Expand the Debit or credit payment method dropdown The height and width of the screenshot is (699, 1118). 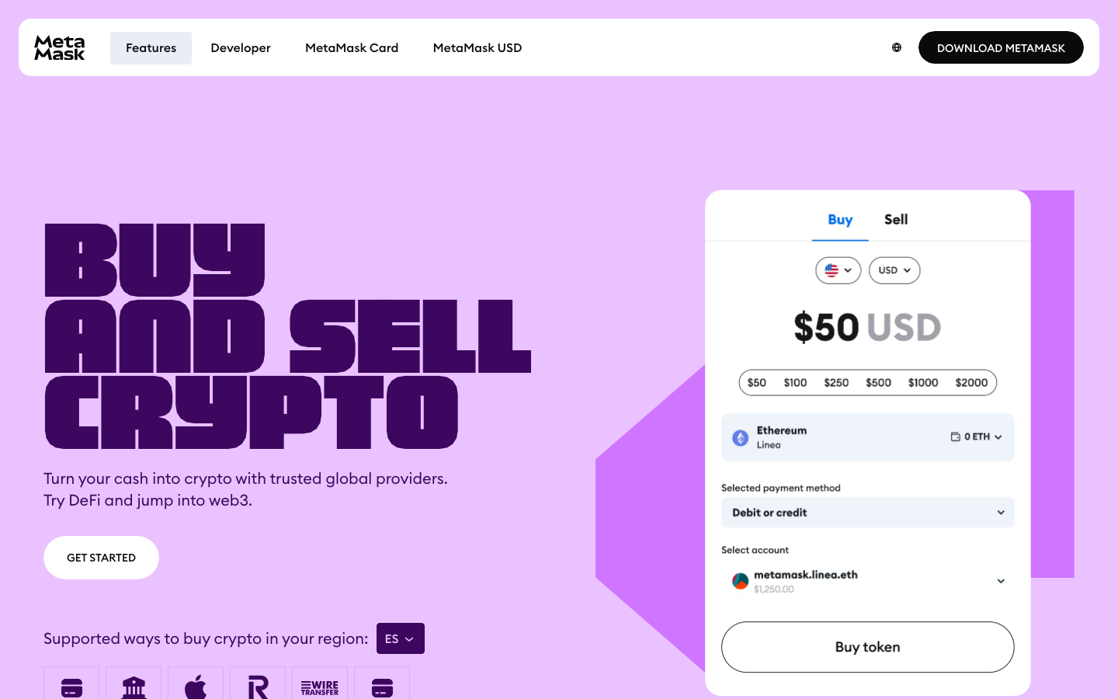pos(867,513)
